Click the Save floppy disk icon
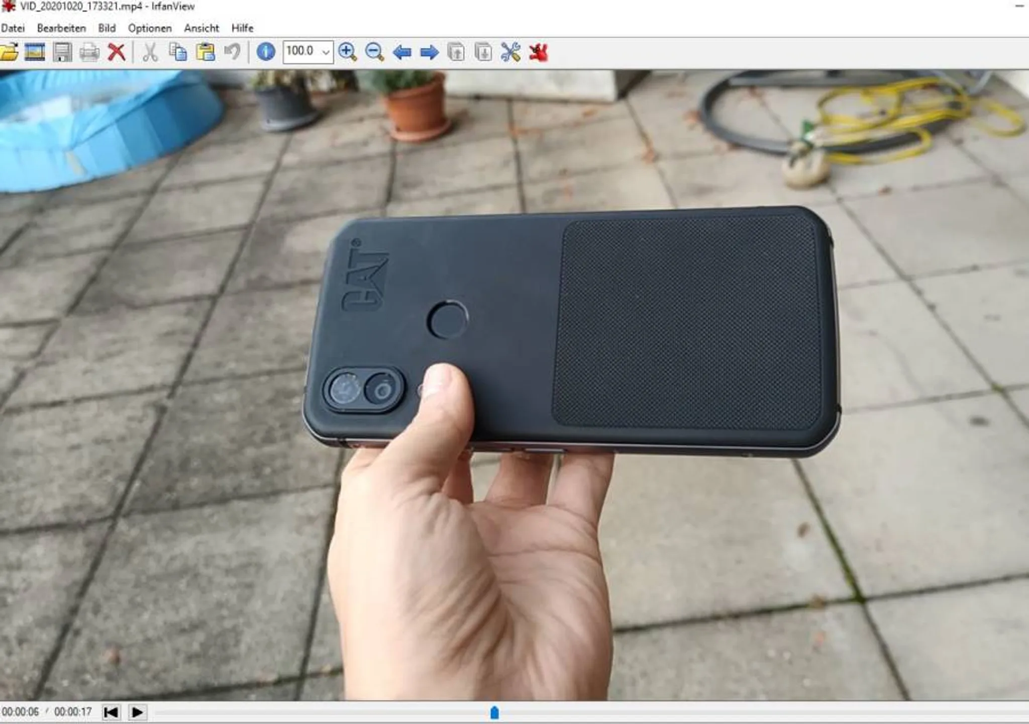 coord(62,52)
